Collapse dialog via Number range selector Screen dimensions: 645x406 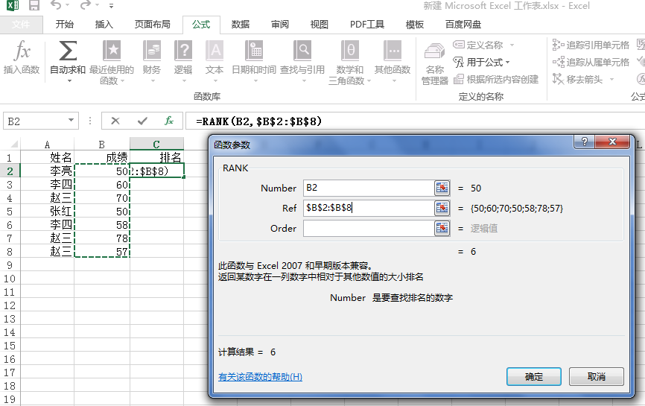(442, 188)
